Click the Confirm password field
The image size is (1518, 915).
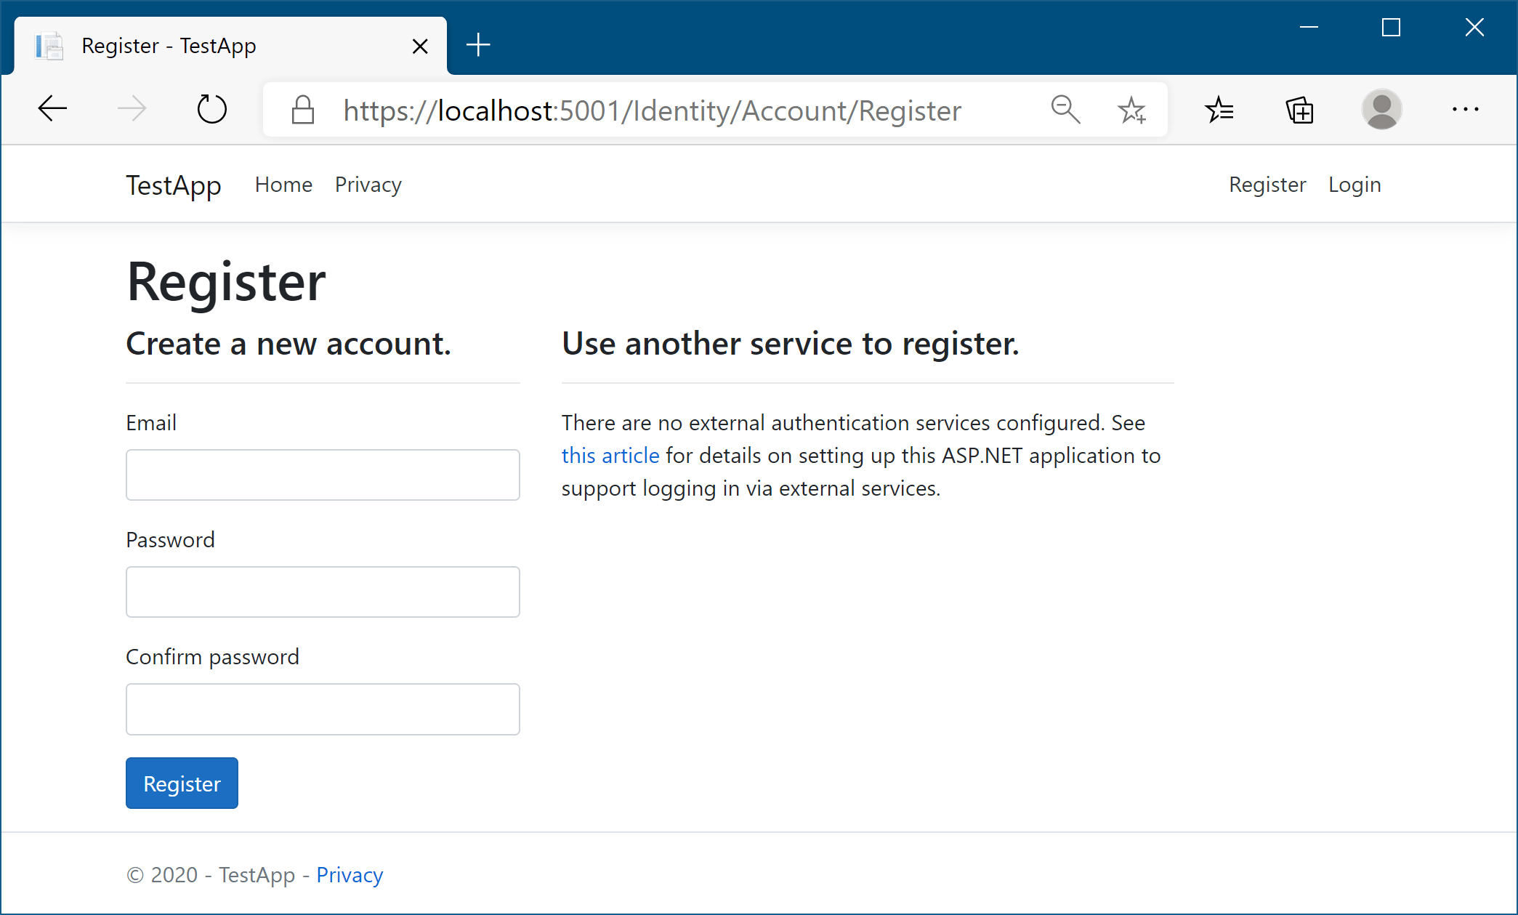pos(323,709)
